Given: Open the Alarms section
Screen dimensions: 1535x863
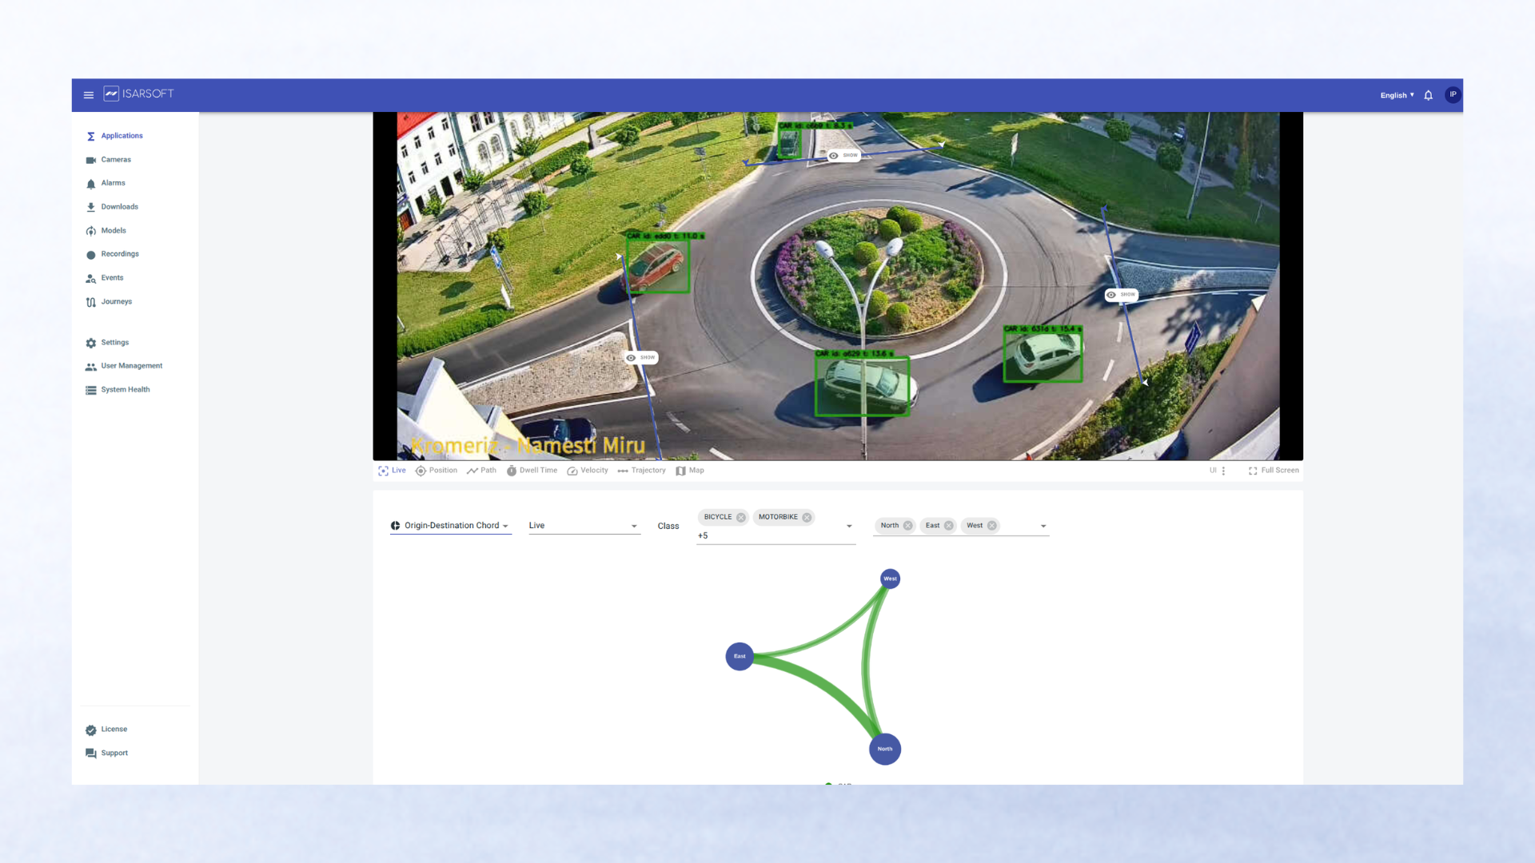Looking at the screenshot, I should (x=113, y=183).
